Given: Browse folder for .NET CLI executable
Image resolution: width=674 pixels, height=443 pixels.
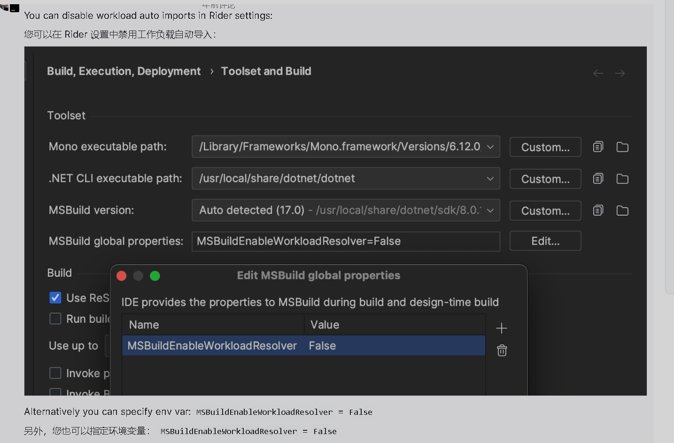Looking at the screenshot, I should [x=622, y=179].
